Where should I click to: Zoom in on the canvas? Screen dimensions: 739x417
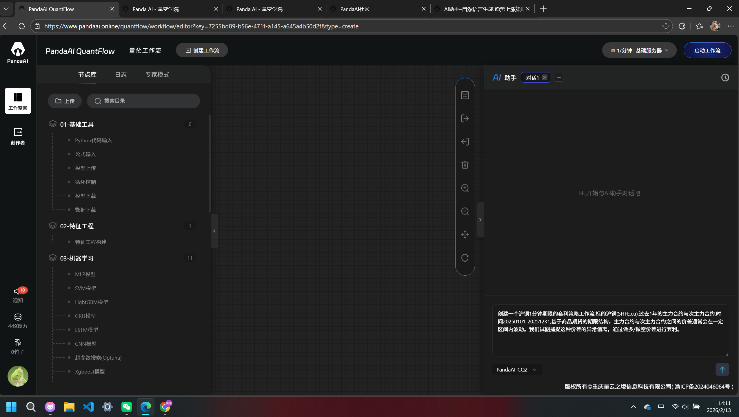click(465, 188)
